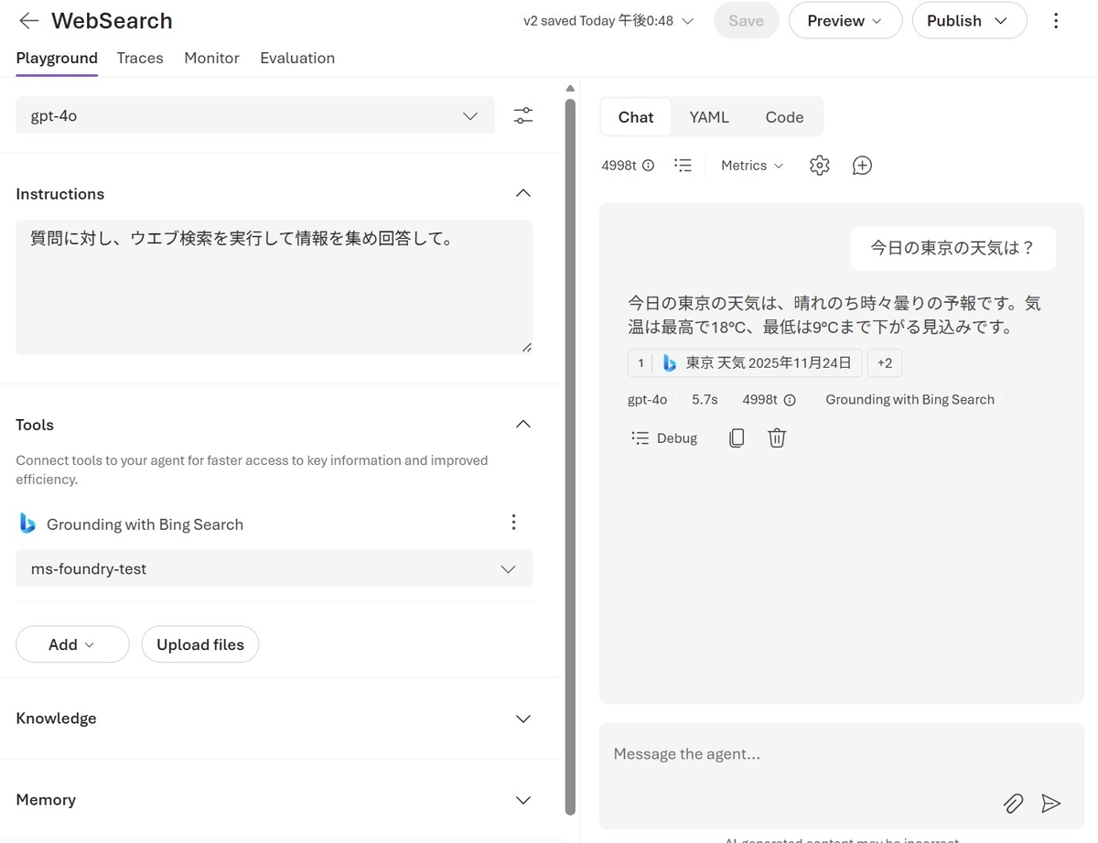Open the Publish button menu
This screenshot has width=1098, height=843.
tap(969, 20)
